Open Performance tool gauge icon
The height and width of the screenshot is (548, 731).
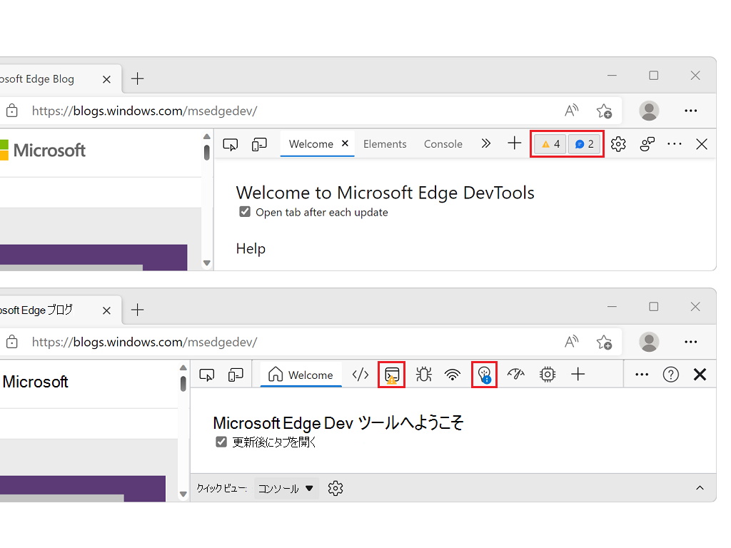click(516, 374)
